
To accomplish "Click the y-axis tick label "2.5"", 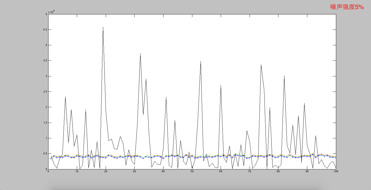I will pos(45,92).
